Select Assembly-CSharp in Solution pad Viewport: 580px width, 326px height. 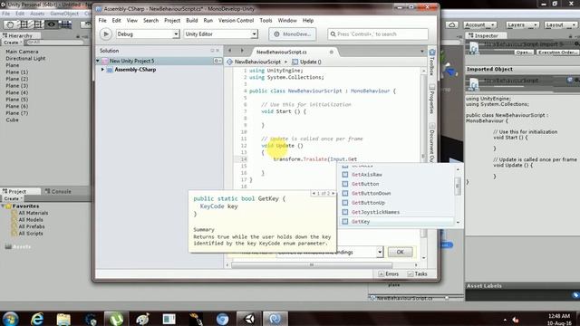click(135, 70)
